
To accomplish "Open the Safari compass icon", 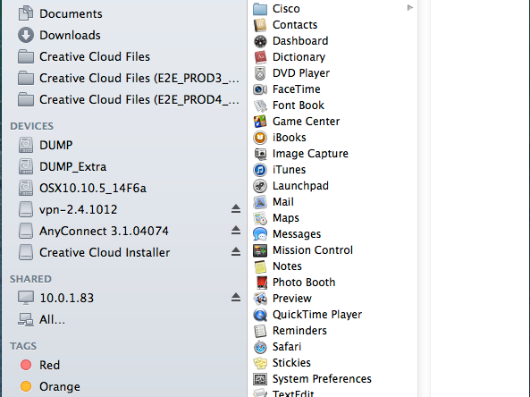I will pos(260,347).
